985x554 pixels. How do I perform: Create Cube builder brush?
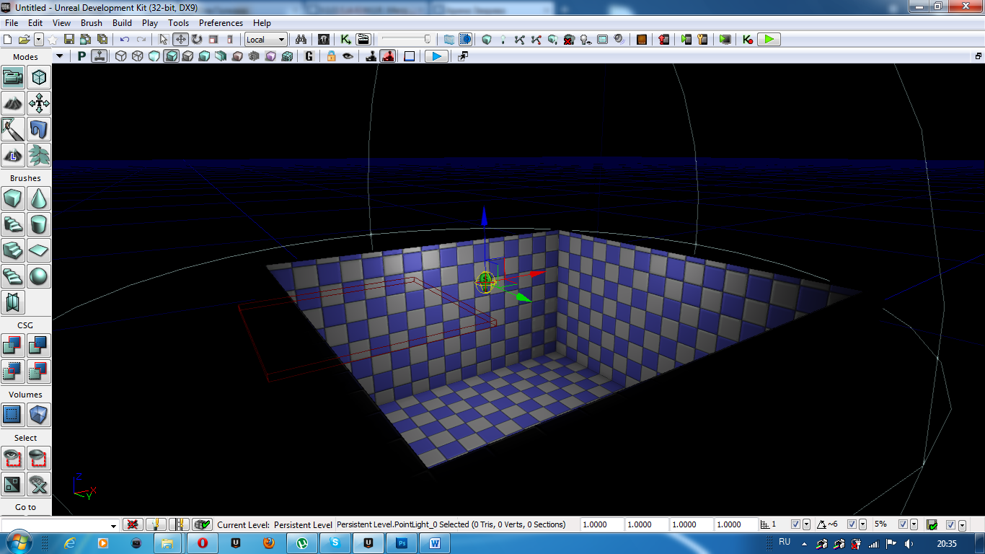pos(13,198)
